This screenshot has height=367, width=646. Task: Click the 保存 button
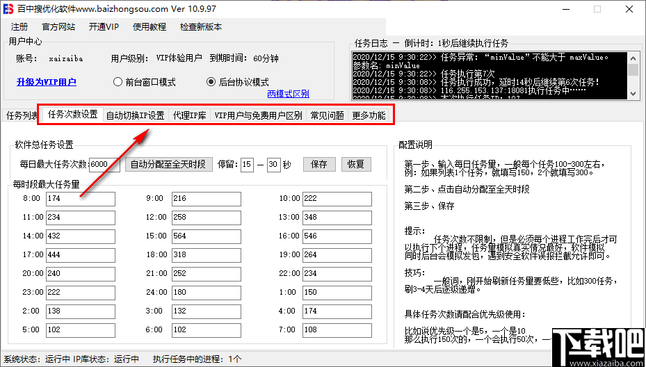coord(319,164)
